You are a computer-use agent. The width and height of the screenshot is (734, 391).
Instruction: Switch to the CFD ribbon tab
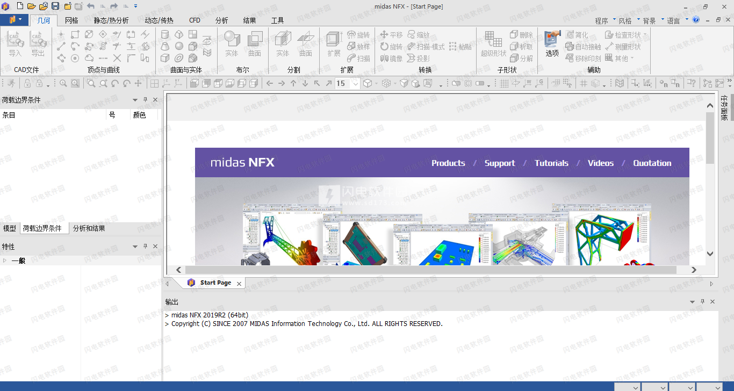tap(195, 20)
